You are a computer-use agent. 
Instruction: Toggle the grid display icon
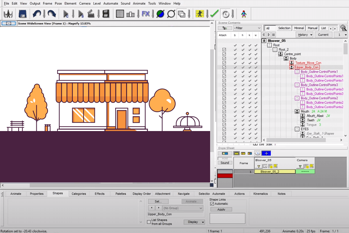119,13
